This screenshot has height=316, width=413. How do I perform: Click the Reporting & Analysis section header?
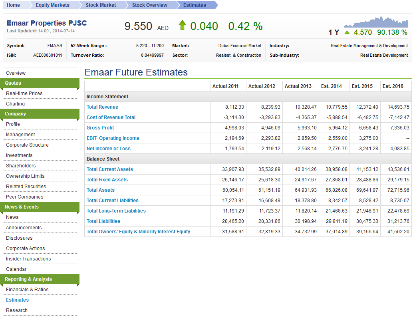click(x=40, y=279)
